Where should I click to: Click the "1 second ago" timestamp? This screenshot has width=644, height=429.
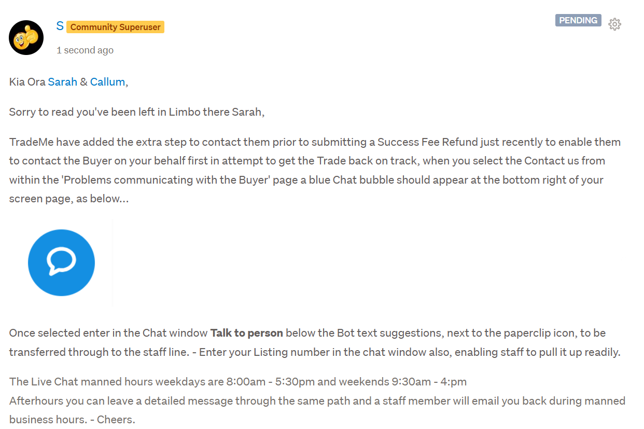[85, 50]
